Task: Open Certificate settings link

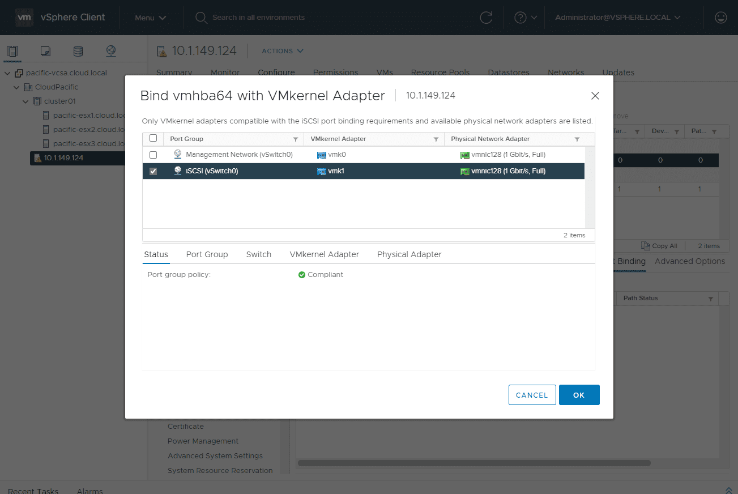Action: coord(186,427)
